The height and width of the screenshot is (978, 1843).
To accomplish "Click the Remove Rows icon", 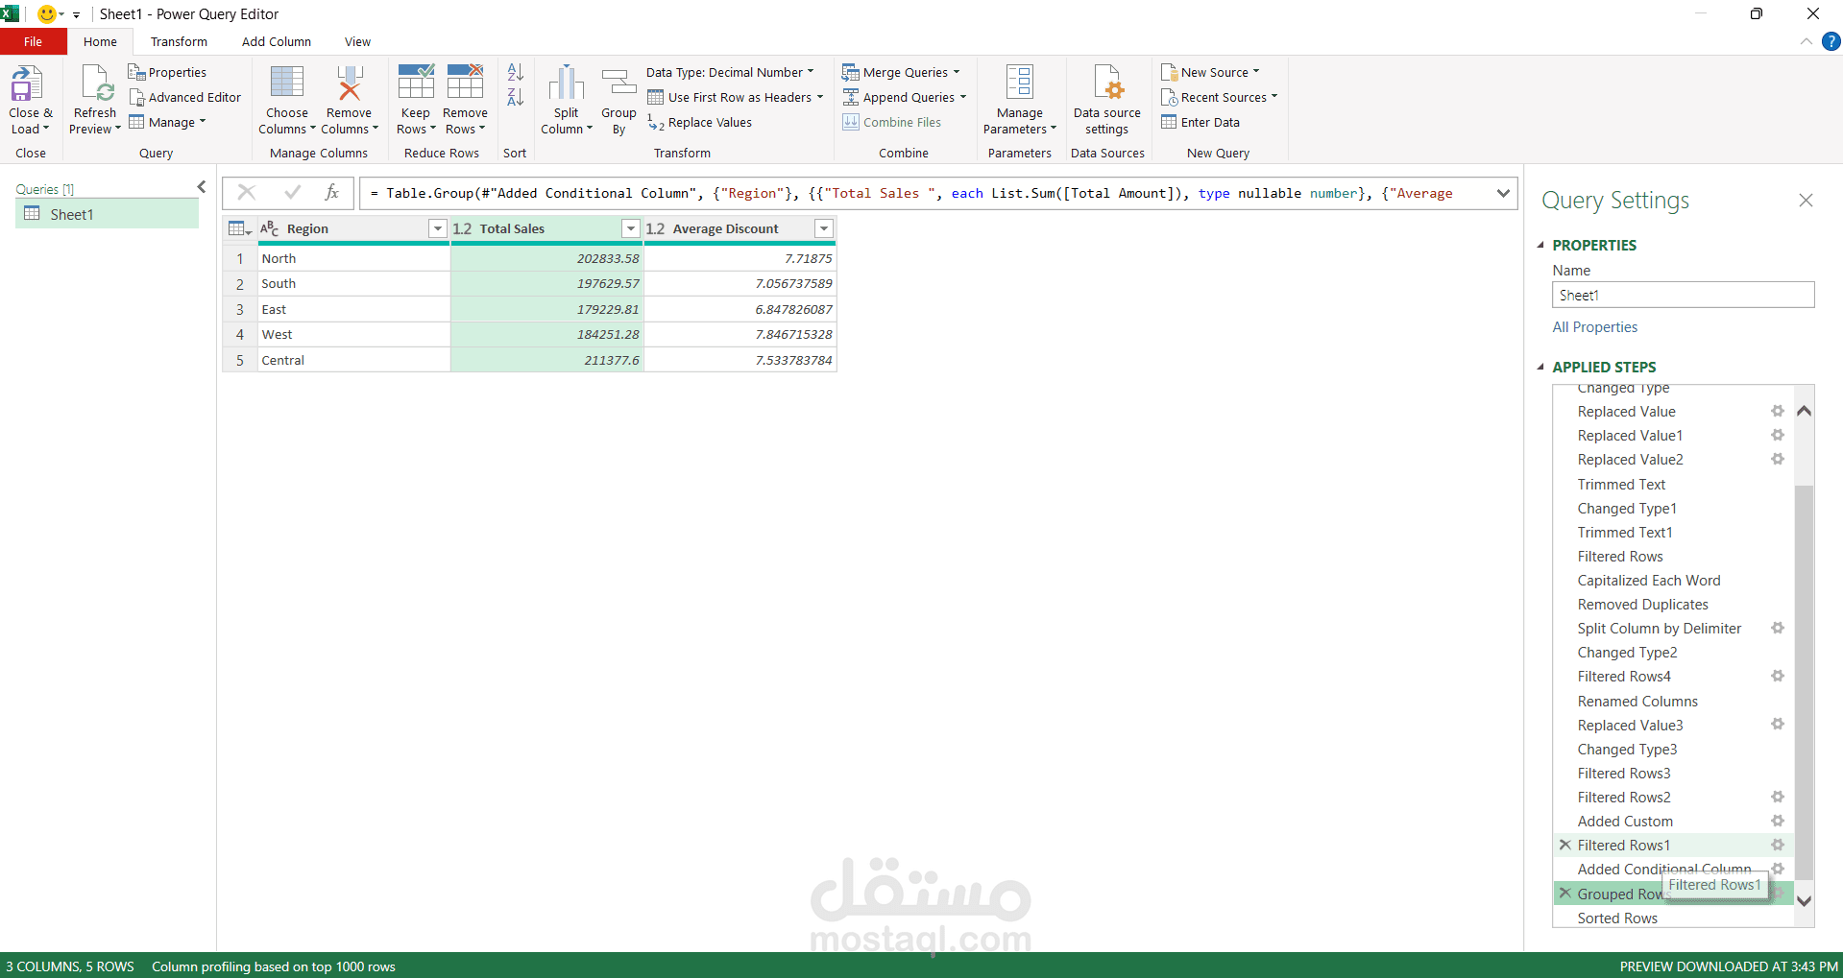I will tap(465, 83).
